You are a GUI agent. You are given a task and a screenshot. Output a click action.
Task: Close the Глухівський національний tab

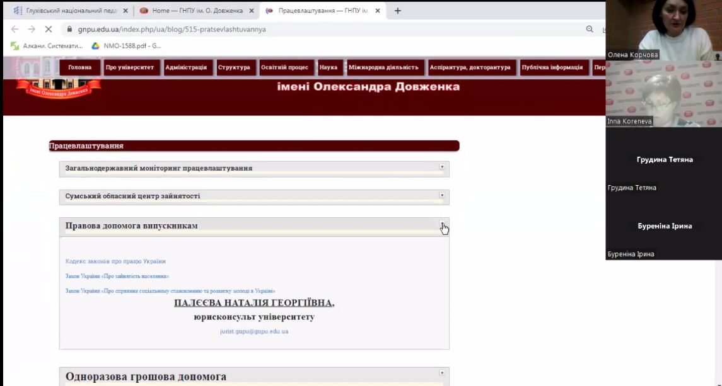click(125, 11)
